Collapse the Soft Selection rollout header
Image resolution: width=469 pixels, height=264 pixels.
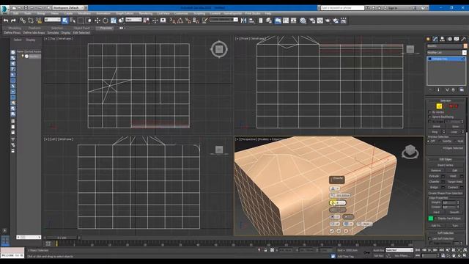446,233
